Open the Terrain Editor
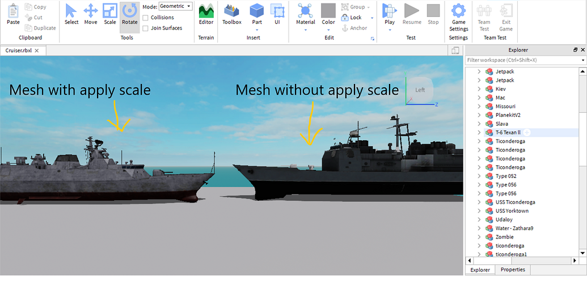The height and width of the screenshot is (288, 587). coord(206,14)
